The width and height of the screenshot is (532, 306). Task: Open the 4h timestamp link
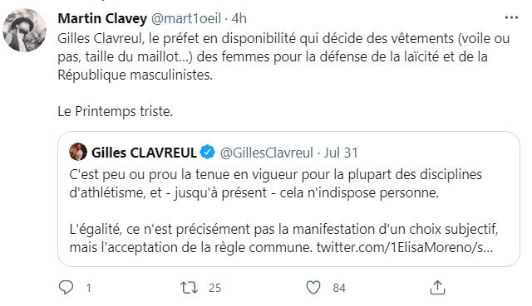tap(239, 18)
